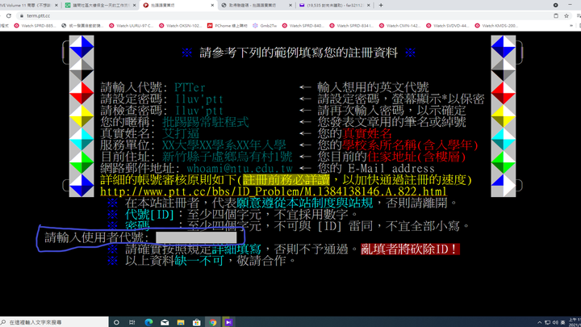The height and width of the screenshot is (327, 581).
Task: Close the active PTT browser tab
Action: 212,5
